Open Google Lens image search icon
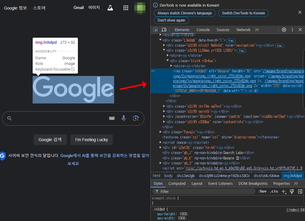Image resolution: width=305 pixels, height=221 pixels. click(136, 118)
